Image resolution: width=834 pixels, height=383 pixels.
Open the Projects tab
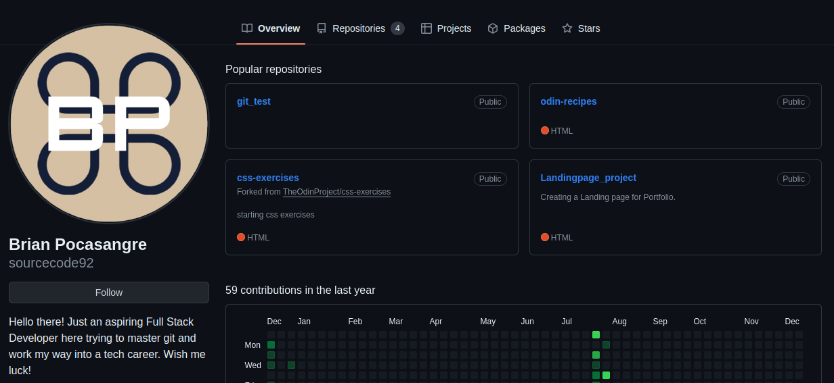(446, 28)
